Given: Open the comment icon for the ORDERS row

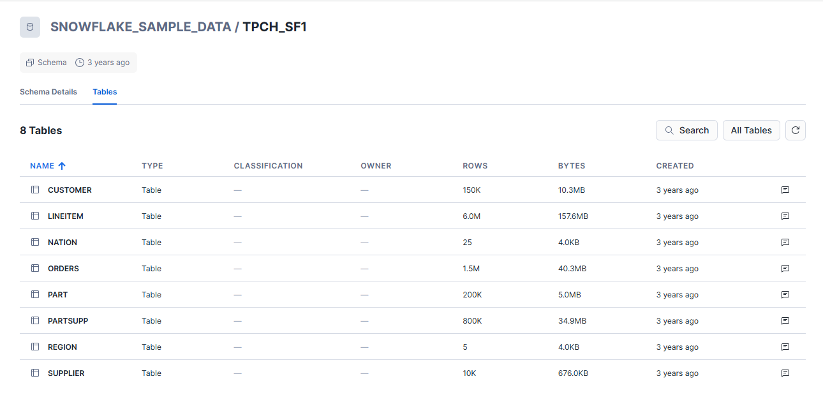Looking at the screenshot, I should pyautogui.click(x=785, y=269).
